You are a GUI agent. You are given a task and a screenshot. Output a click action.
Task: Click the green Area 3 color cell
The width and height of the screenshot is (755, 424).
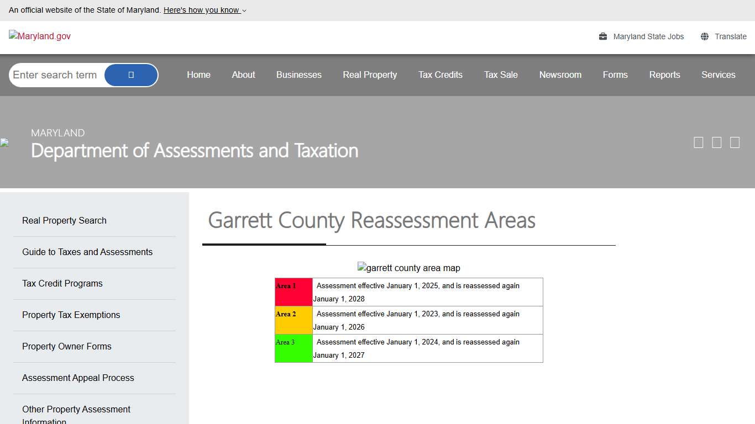pos(293,348)
